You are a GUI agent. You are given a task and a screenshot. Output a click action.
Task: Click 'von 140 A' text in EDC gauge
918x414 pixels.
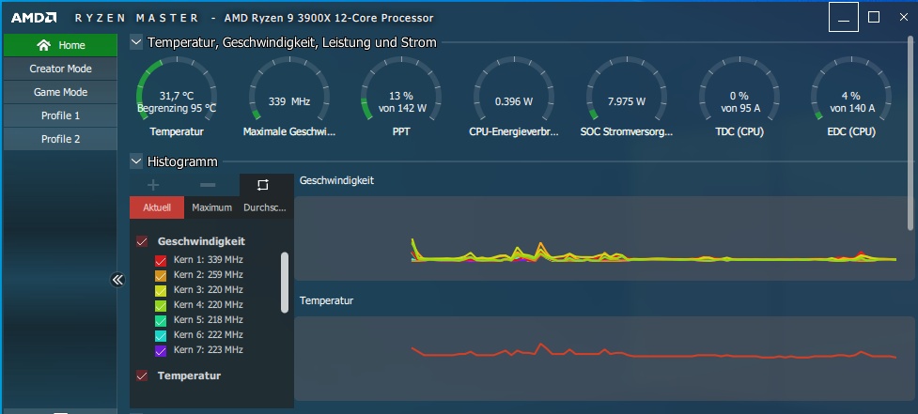point(851,108)
